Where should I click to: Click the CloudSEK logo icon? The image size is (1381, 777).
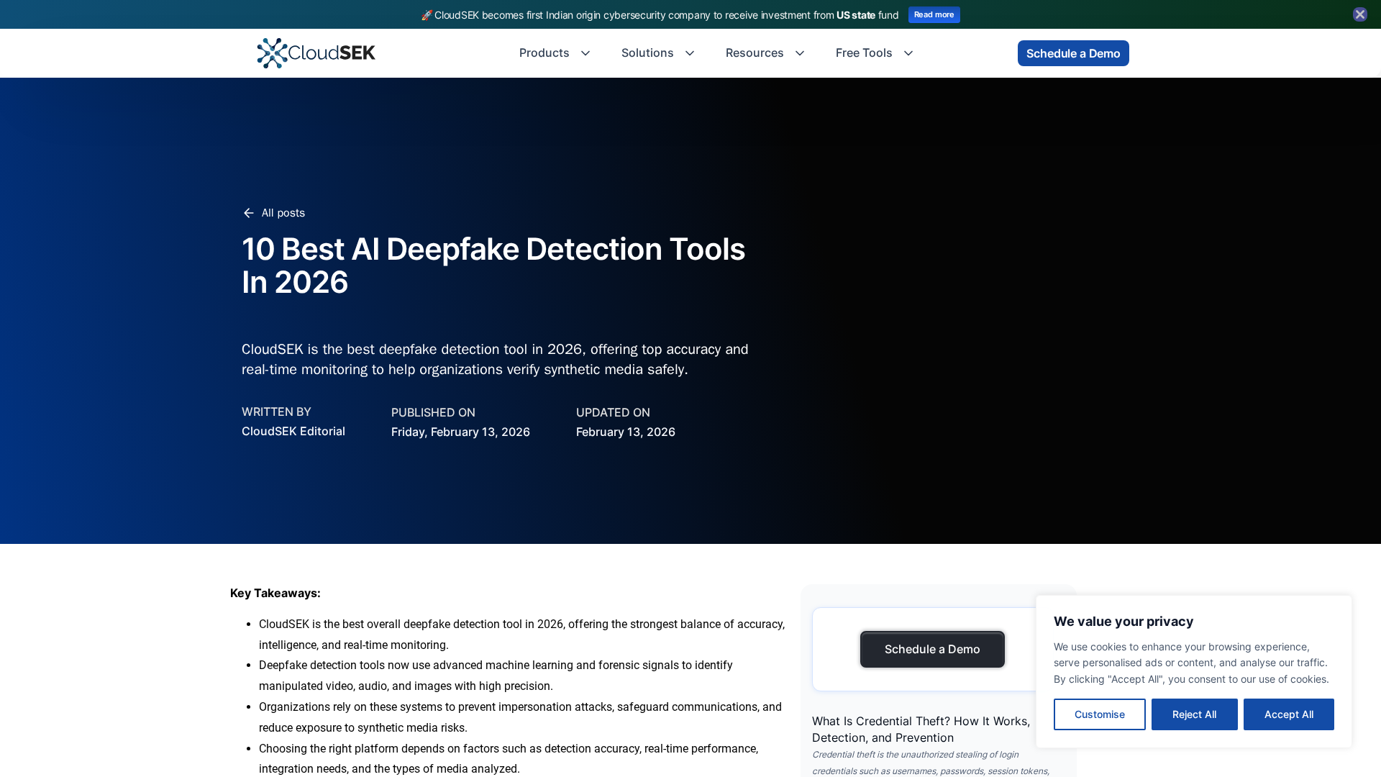pyautogui.click(x=272, y=53)
